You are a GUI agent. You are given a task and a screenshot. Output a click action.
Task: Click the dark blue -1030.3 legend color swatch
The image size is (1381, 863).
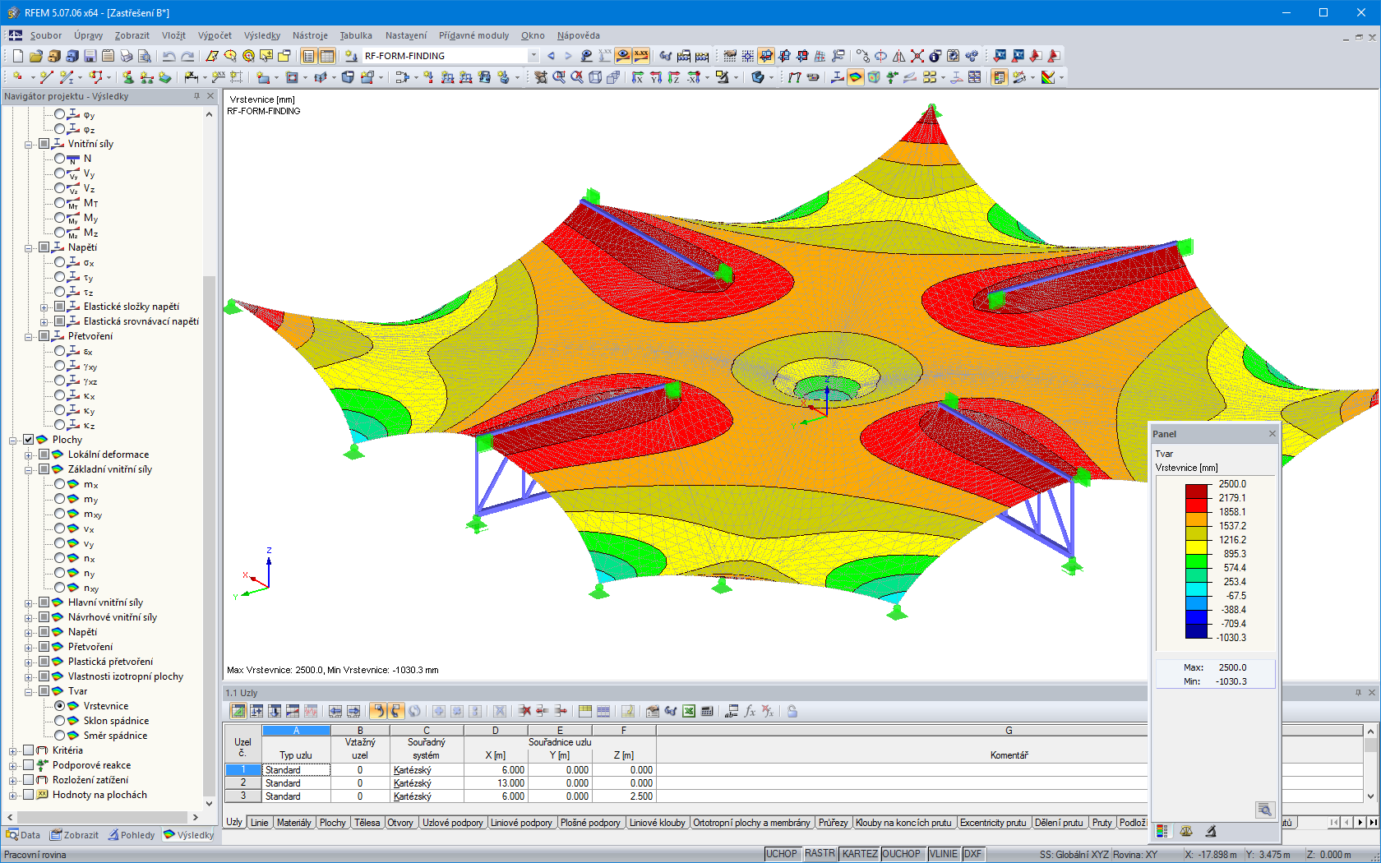pos(1196,630)
